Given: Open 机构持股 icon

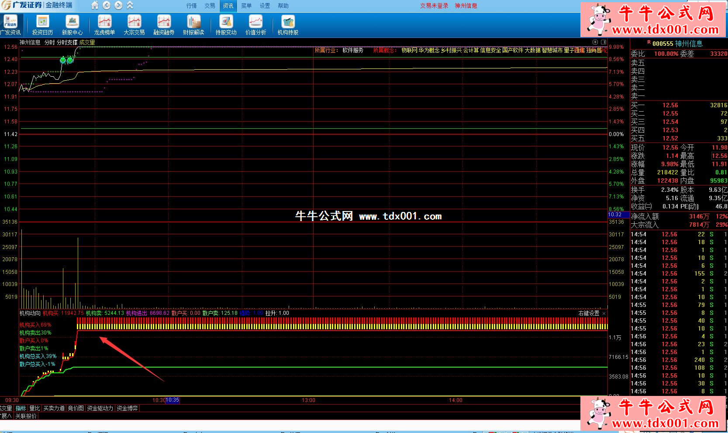Looking at the screenshot, I should pos(288,25).
